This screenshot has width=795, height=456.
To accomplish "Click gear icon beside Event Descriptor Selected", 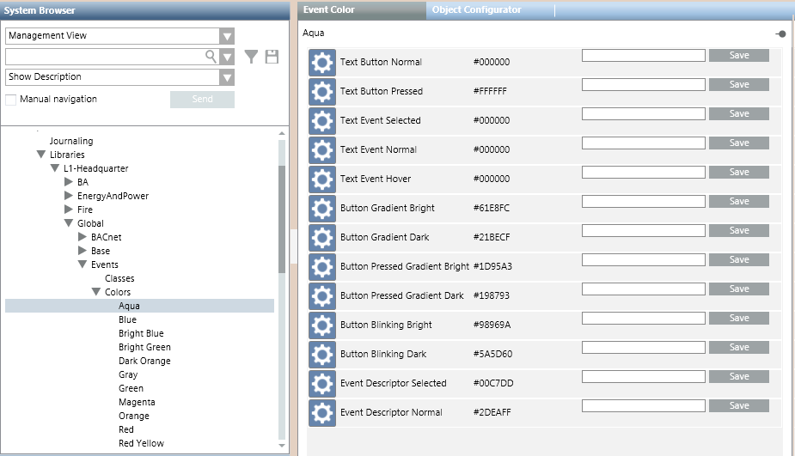I will coord(321,384).
